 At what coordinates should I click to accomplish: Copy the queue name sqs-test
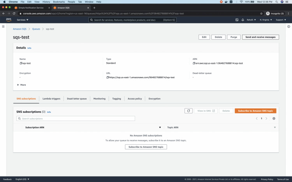click(x=21, y=63)
